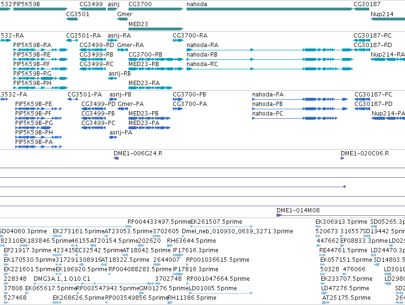Click the CG3501 gene glyph
Screen dimensions: 405x305
coord(72,19)
